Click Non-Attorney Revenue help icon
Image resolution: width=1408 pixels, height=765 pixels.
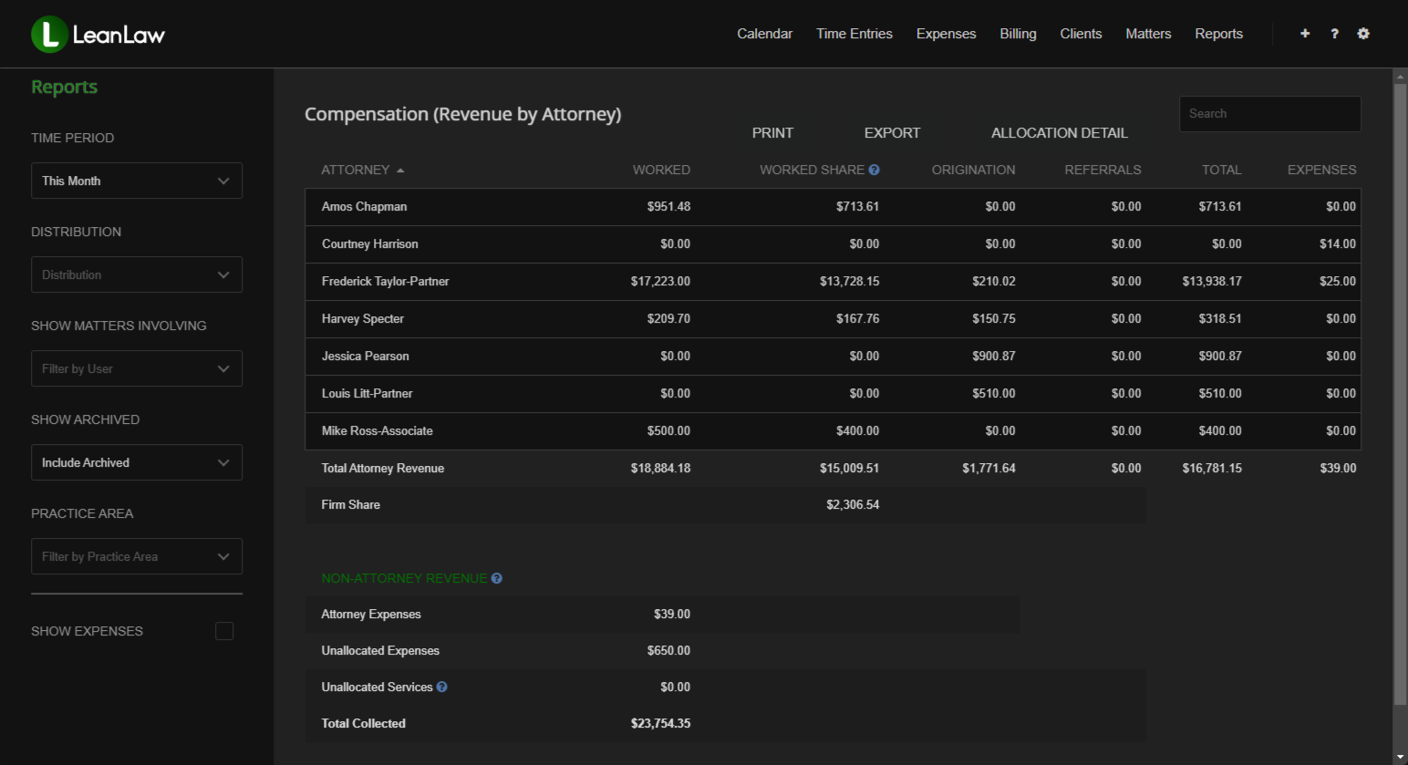[496, 578]
